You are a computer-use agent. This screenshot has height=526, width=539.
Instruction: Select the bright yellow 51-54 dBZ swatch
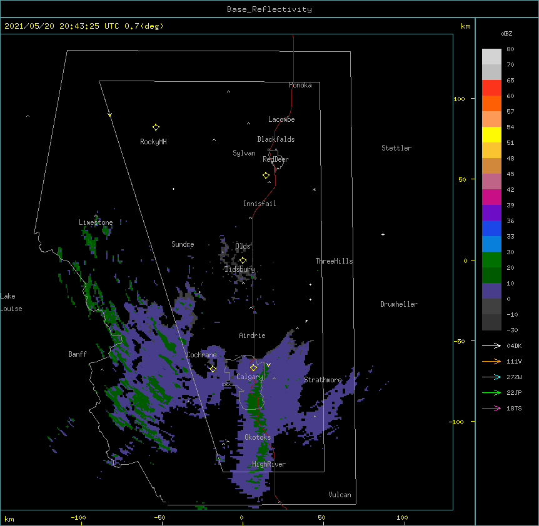pos(491,134)
